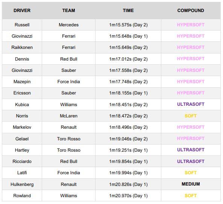Click Dennis's Red Bull team cell
Viewport: 223px width, 204px height.
pos(68,59)
